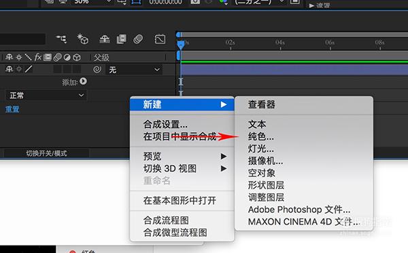Toggle the layer's adjustment layer switch box
Screen dimensions: 408x253
[67, 69]
